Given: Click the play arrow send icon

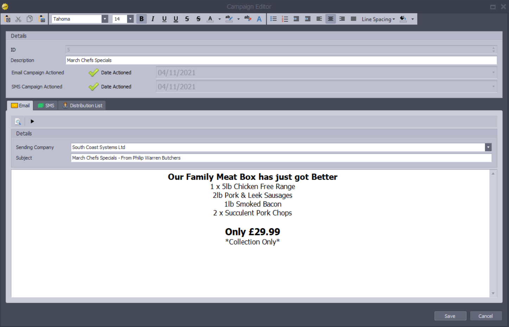Looking at the screenshot, I should (32, 121).
